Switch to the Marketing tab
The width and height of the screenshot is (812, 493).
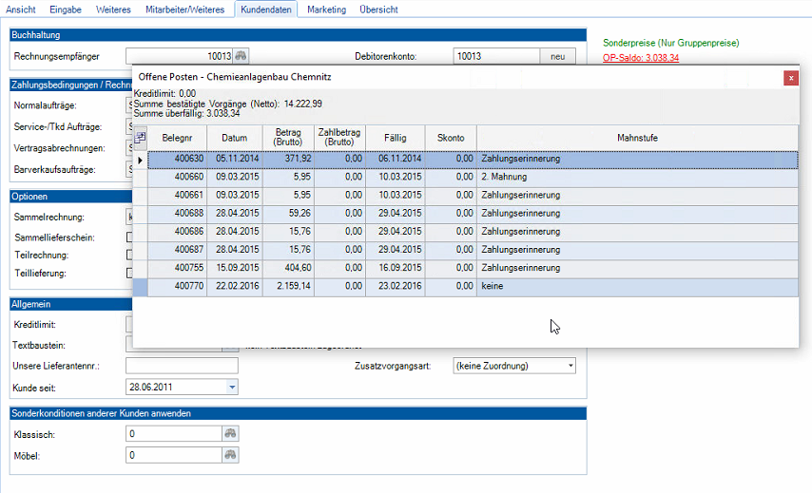(326, 9)
